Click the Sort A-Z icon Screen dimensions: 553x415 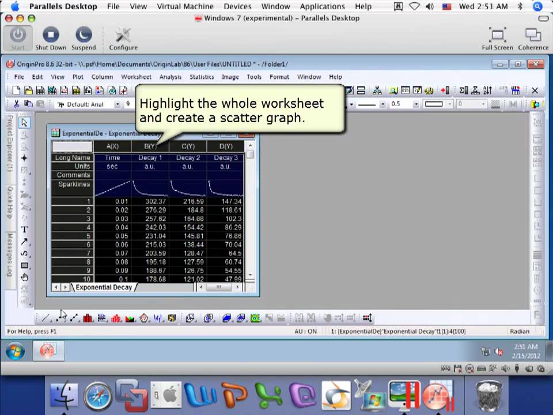487,90
